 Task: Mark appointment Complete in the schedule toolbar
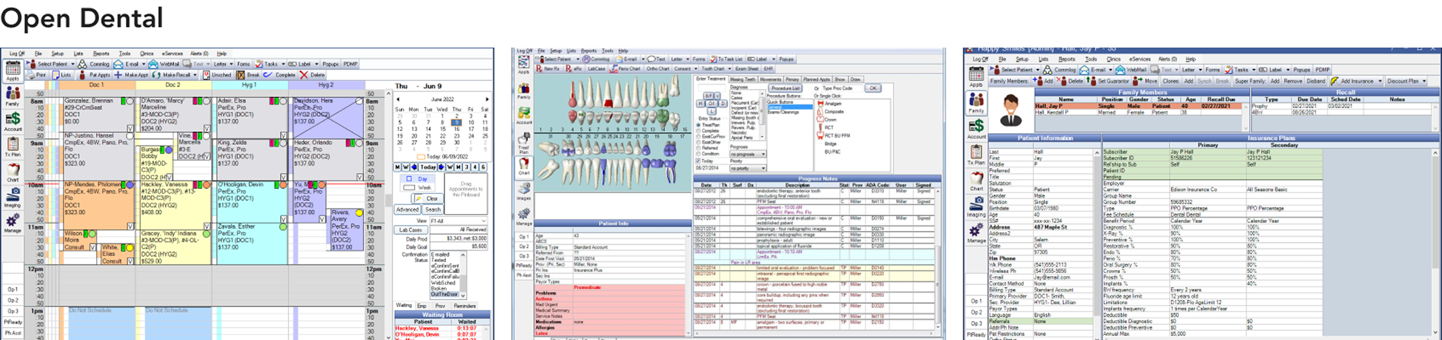click(280, 75)
